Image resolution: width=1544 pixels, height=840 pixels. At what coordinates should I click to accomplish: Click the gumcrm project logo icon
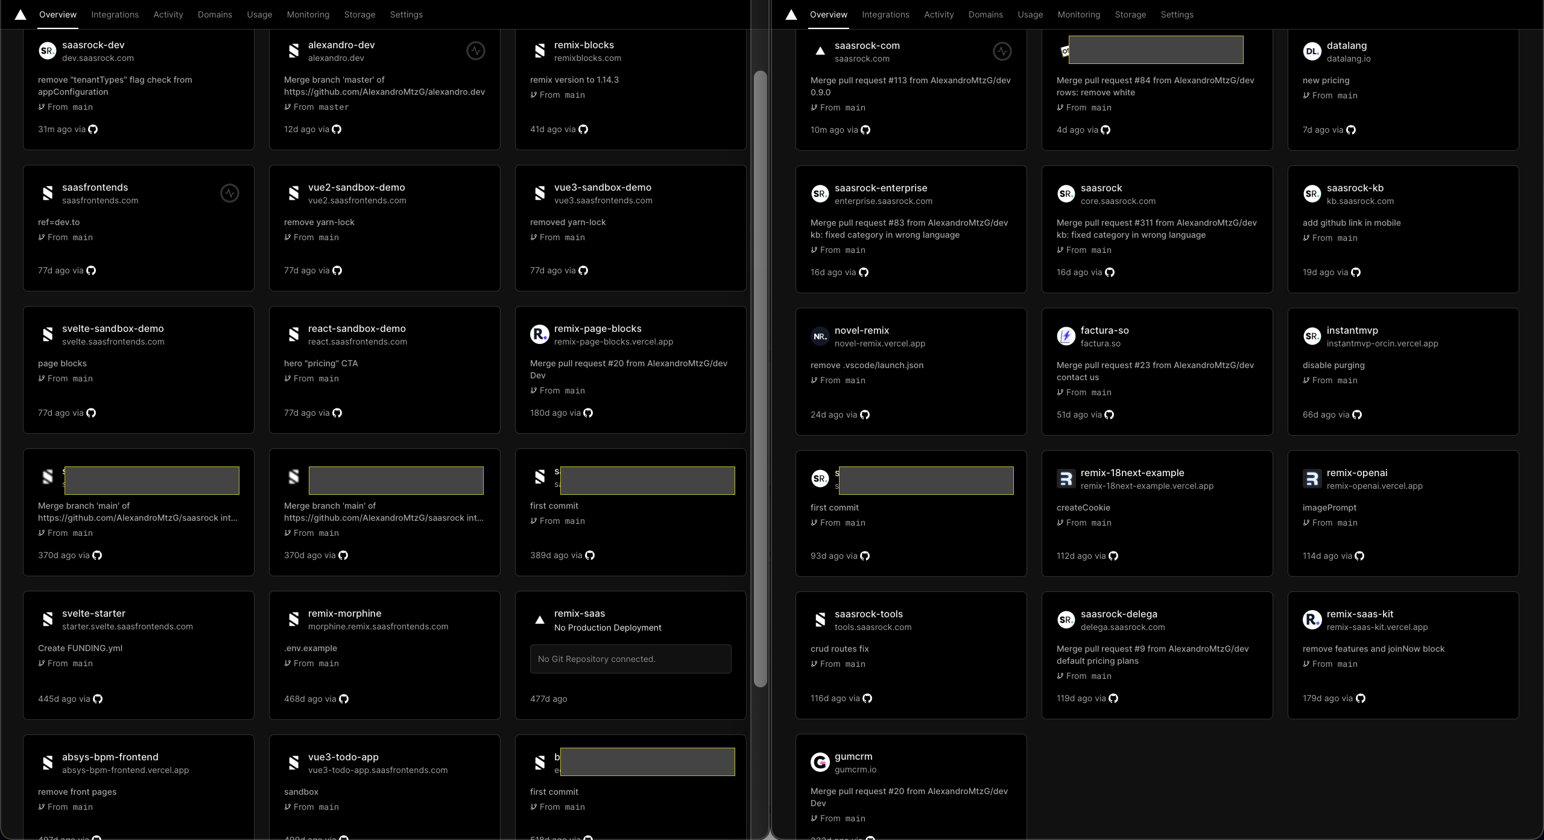[820, 763]
